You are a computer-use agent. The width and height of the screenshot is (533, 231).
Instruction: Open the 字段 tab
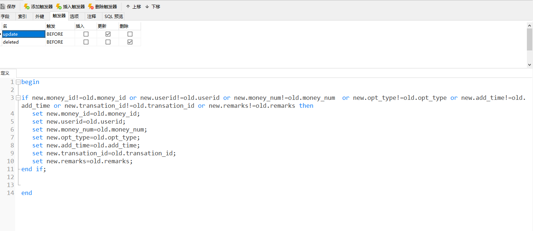[5, 16]
